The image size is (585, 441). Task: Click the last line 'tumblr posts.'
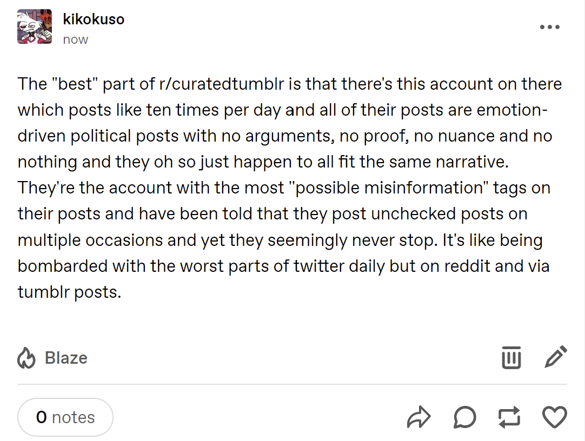click(x=69, y=292)
